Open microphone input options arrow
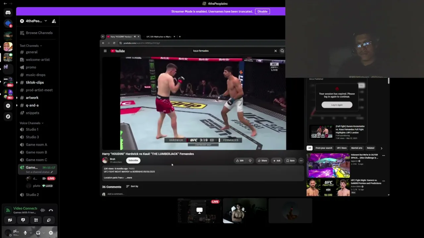This screenshot has height=238, width=424. point(31,233)
